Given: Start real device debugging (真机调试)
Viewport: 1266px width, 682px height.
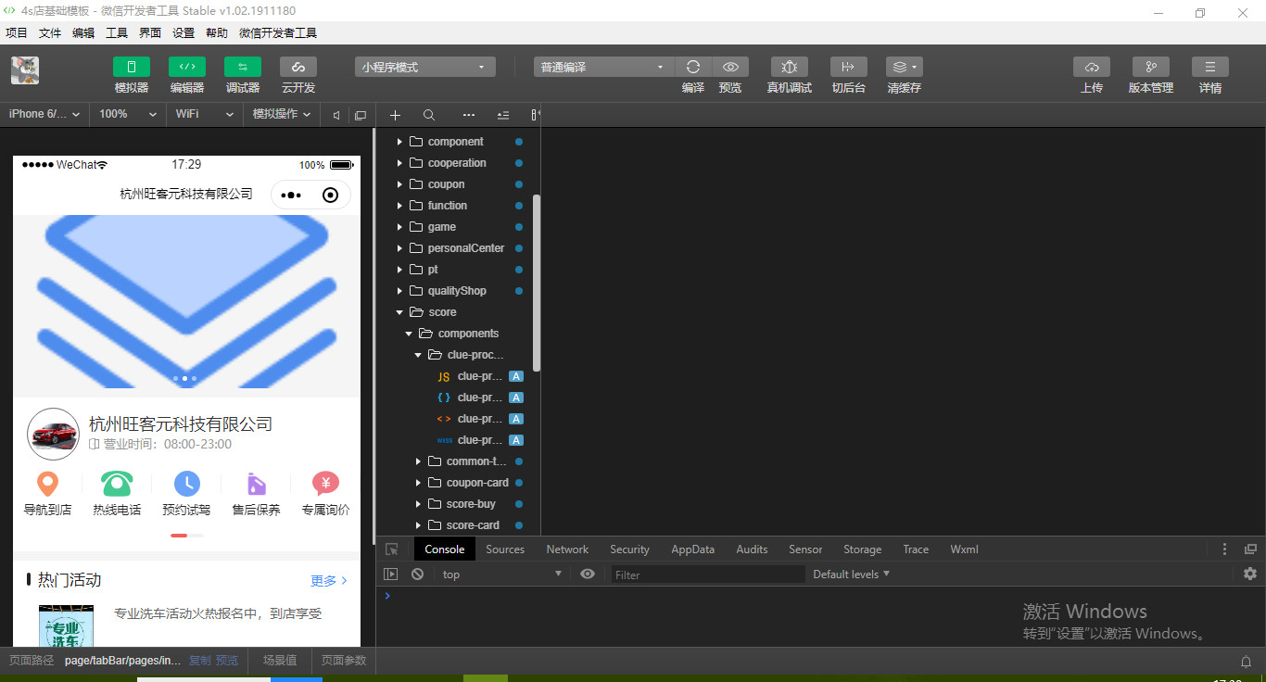Looking at the screenshot, I should pyautogui.click(x=790, y=67).
